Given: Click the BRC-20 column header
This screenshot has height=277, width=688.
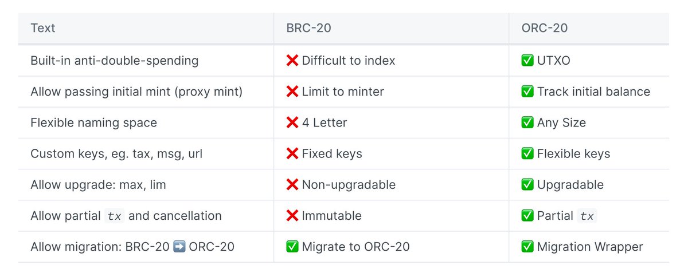Looking at the screenshot, I should [x=309, y=28].
